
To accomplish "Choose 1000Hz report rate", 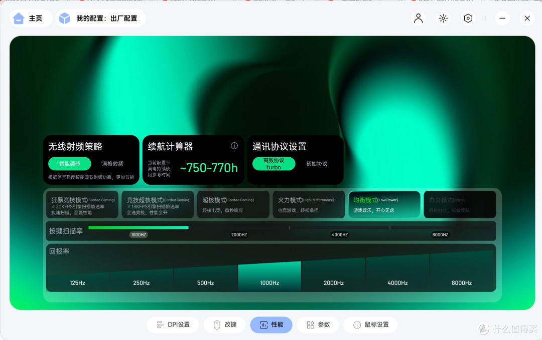I will coord(269,277).
